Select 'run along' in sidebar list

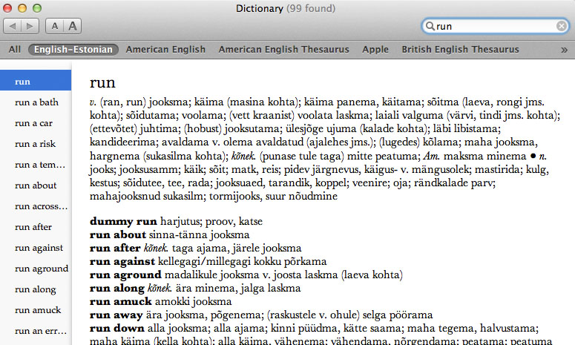coord(35,289)
